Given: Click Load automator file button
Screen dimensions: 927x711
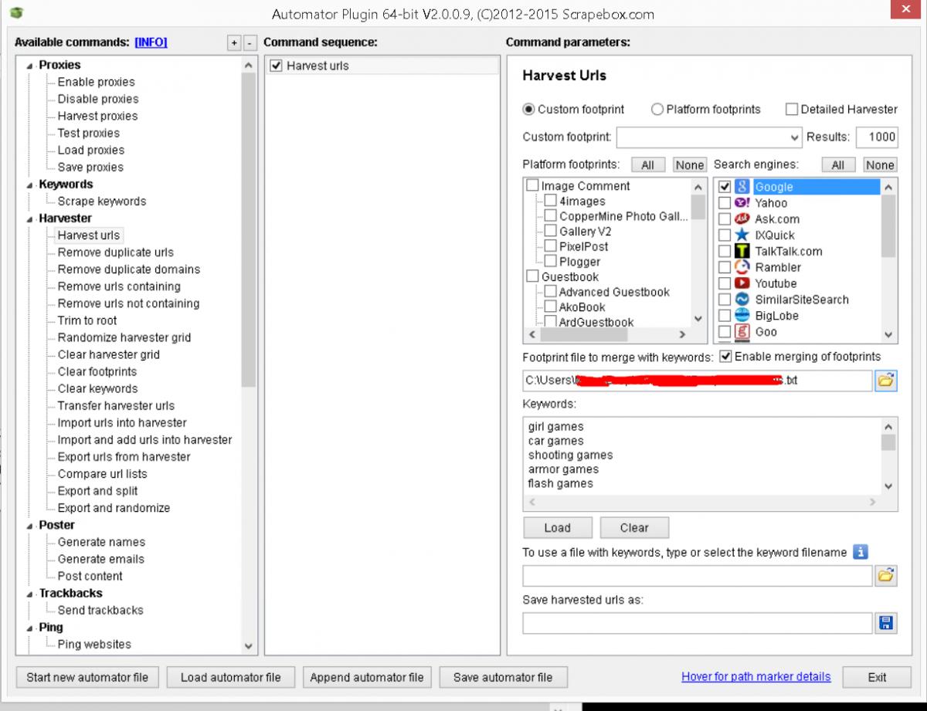Looking at the screenshot, I should point(230,677).
